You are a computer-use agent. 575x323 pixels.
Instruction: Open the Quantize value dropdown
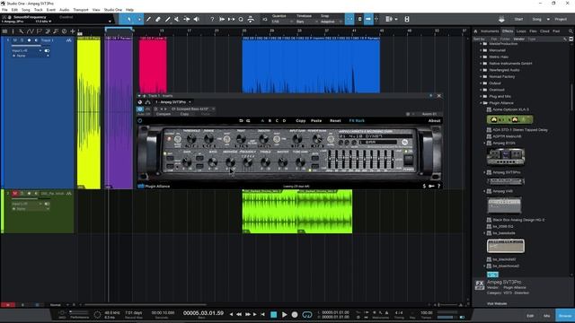point(282,22)
